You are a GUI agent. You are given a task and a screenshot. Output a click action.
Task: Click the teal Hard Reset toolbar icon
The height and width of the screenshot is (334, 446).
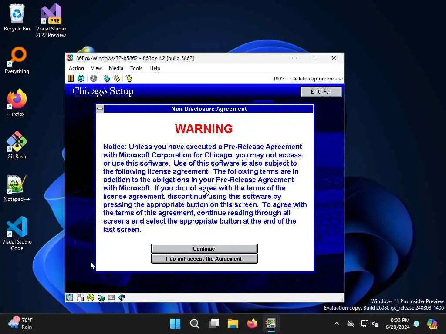pos(81,78)
